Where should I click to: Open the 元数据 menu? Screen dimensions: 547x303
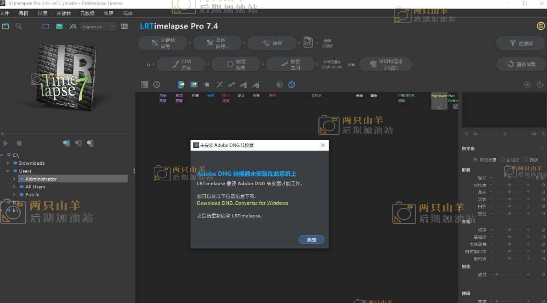(x=87, y=13)
